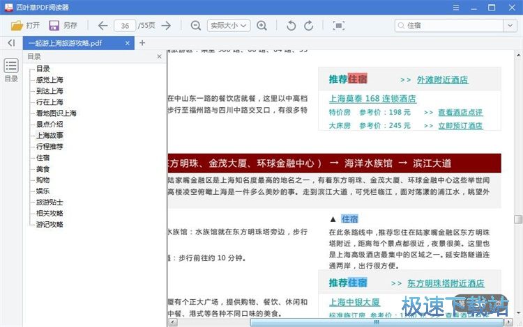Image resolution: width=523 pixels, height=327 pixels.
Task: Select 上海故事 in the outline
Action: [x=50, y=136]
